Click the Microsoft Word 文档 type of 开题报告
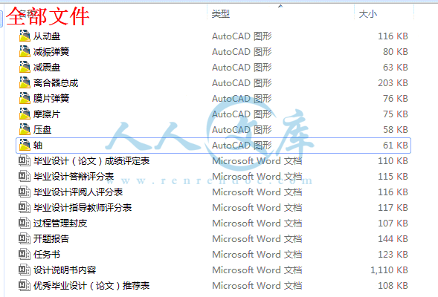Screen dimensions: 438x297 (257, 239)
